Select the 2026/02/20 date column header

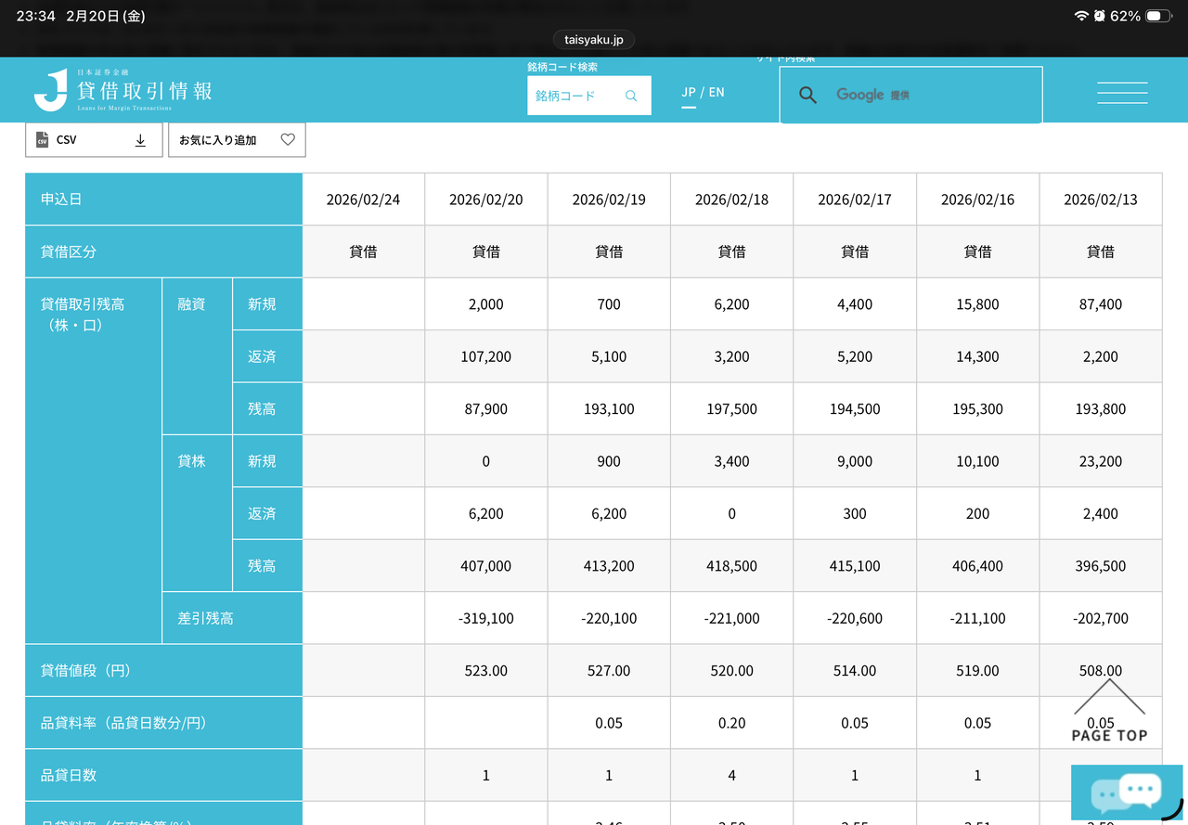(486, 200)
